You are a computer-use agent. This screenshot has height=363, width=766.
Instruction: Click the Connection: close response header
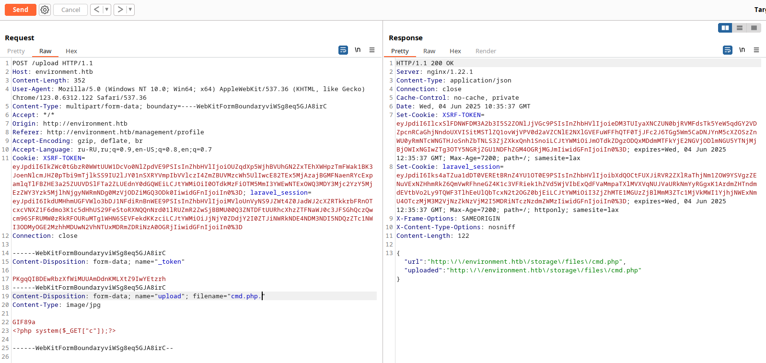click(x=429, y=89)
